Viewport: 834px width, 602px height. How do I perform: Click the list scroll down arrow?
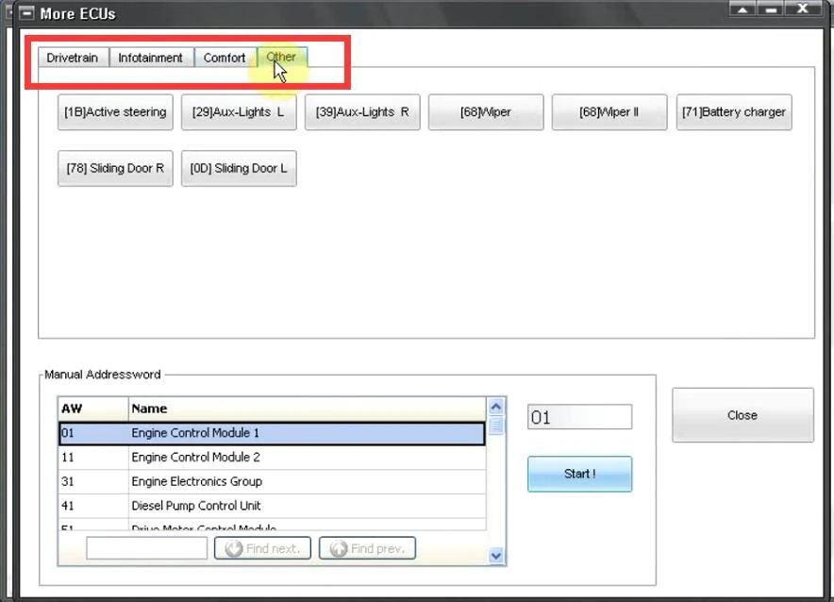click(x=496, y=556)
